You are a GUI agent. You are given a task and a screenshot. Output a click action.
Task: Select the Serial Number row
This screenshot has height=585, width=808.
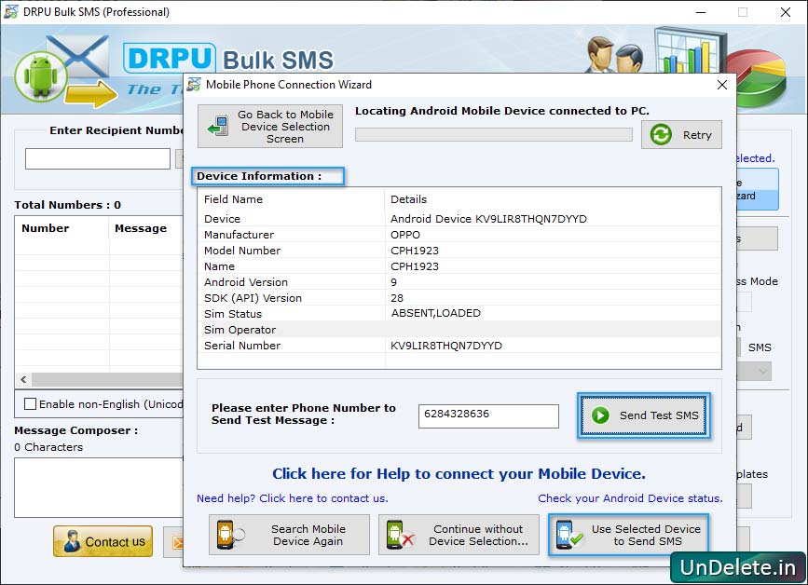click(459, 346)
